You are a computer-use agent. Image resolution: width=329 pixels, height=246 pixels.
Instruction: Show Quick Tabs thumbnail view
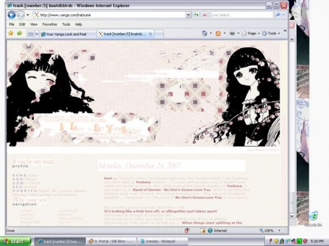coord(31,34)
